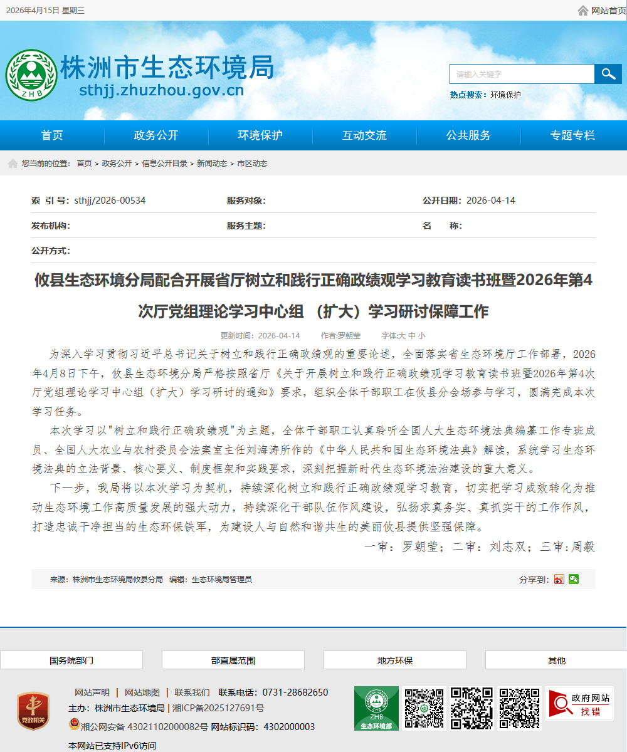Expand the 地方环保 links dropdown
This screenshot has height=752, width=627.
tap(395, 660)
